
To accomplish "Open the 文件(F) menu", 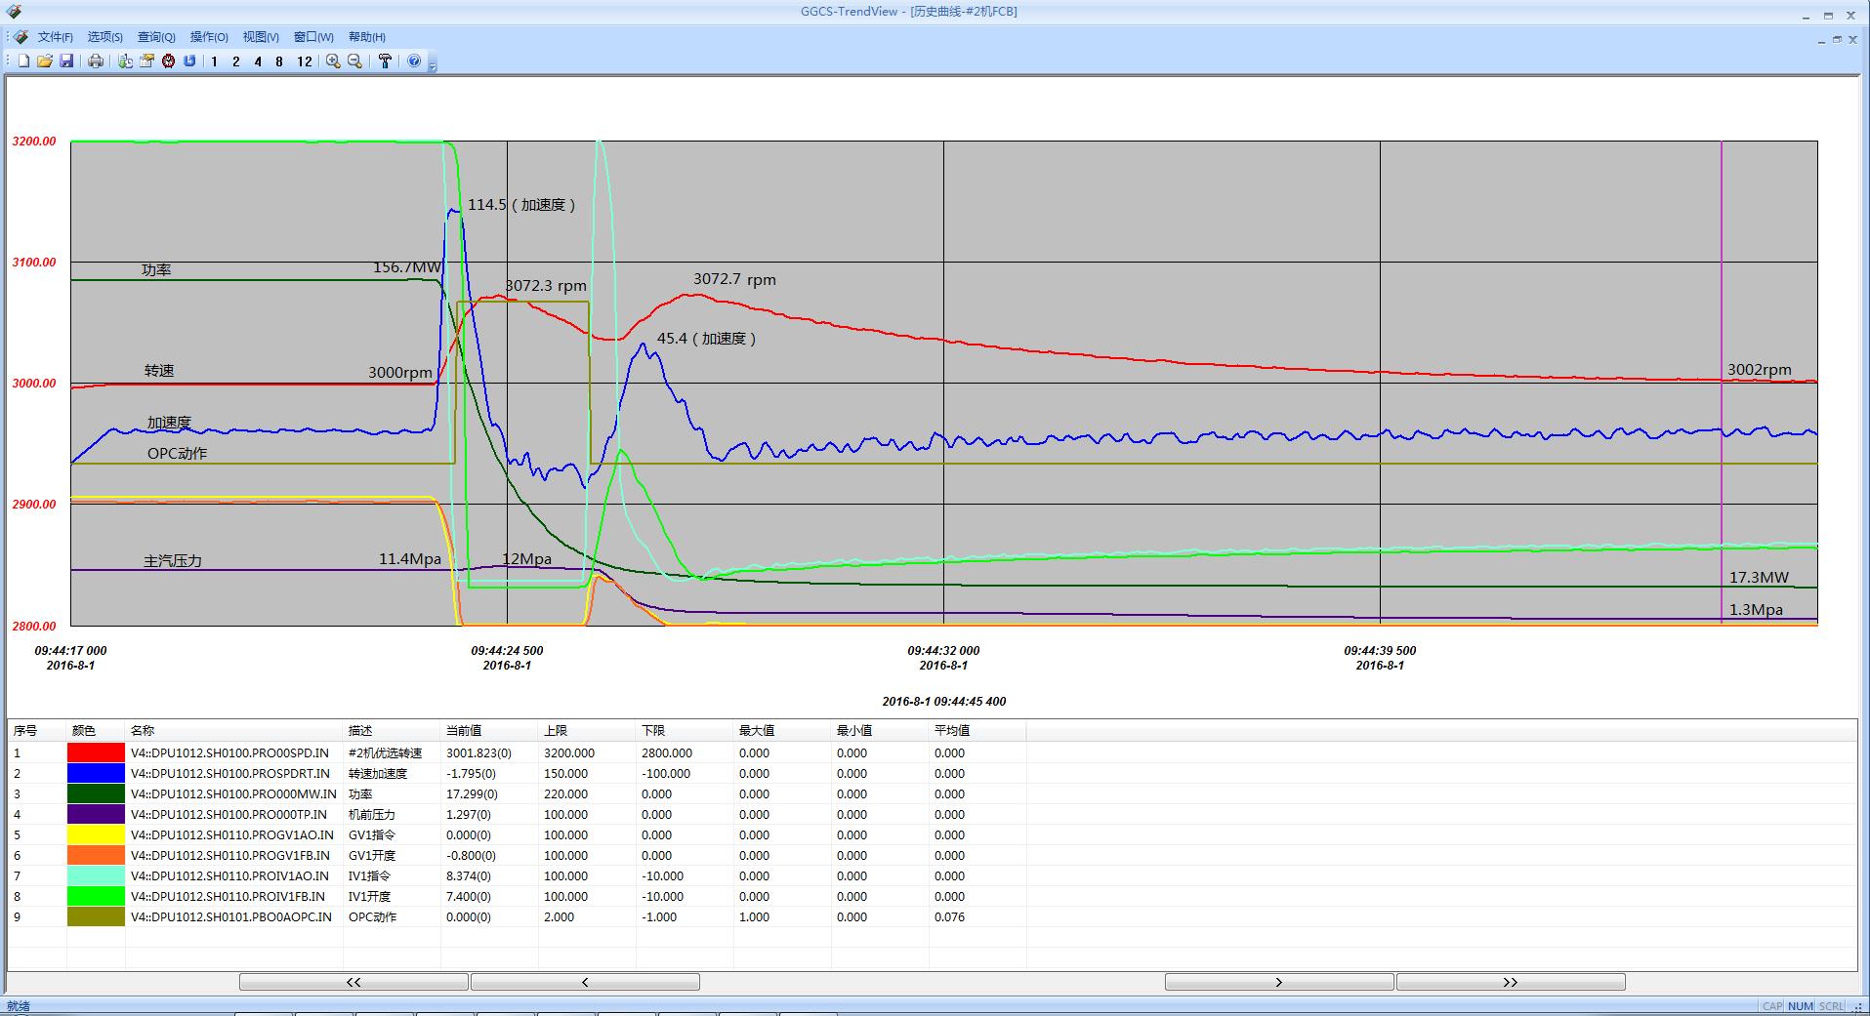I will (56, 37).
